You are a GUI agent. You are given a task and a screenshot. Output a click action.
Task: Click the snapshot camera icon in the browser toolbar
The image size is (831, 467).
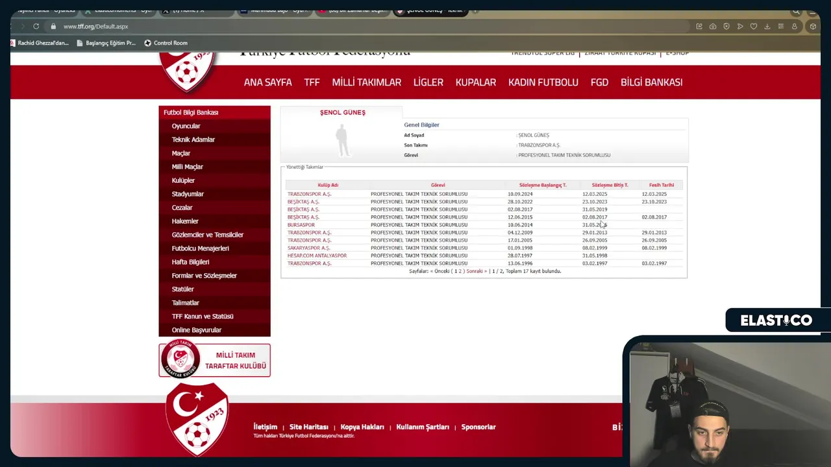[713, 27]
